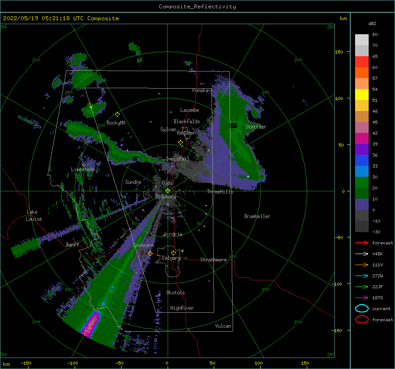Click the Composite_Reflectivity title text
Image resolution: width=395 pixels, height=369 pixels.
[197, 7]
